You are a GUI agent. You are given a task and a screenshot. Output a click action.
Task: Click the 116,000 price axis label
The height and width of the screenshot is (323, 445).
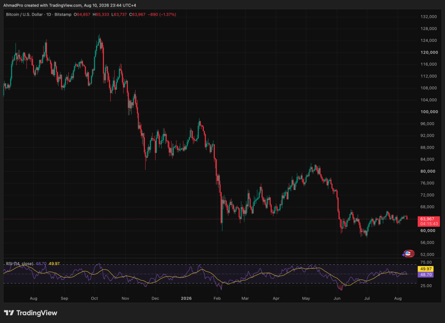(428, 64)
